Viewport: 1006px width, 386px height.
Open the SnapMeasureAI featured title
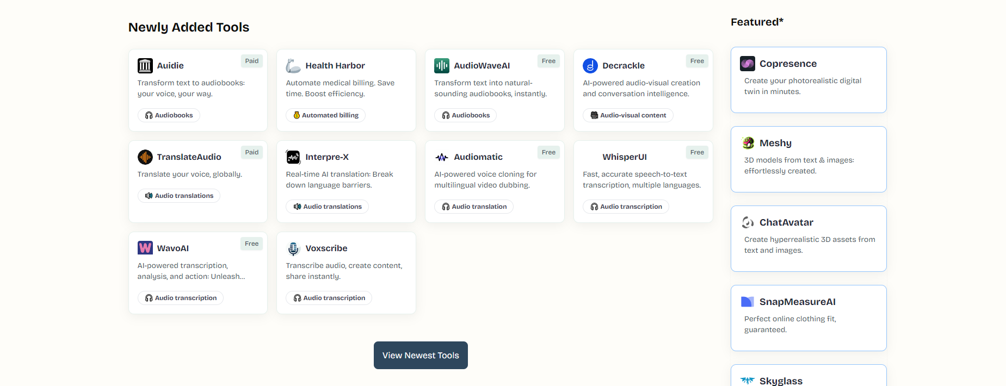pyautogui.click(x=798, y=302)
